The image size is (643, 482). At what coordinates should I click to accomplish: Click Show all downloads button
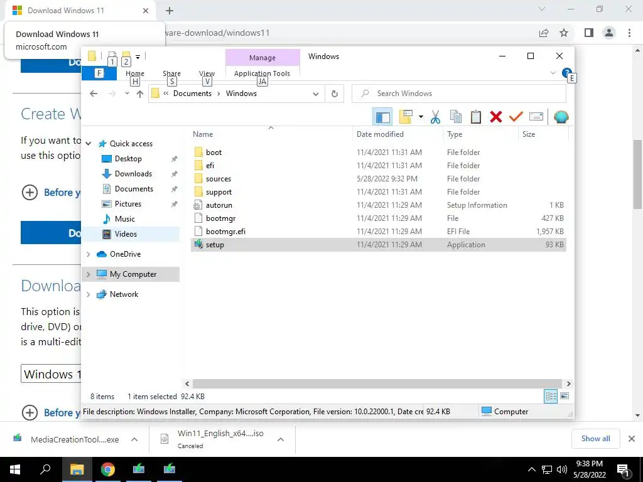point(595,439)
